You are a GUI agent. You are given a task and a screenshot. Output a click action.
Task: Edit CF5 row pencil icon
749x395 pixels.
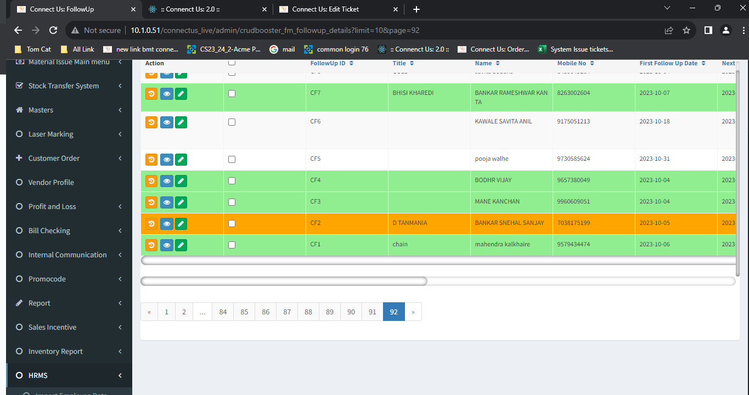[181, 160]
